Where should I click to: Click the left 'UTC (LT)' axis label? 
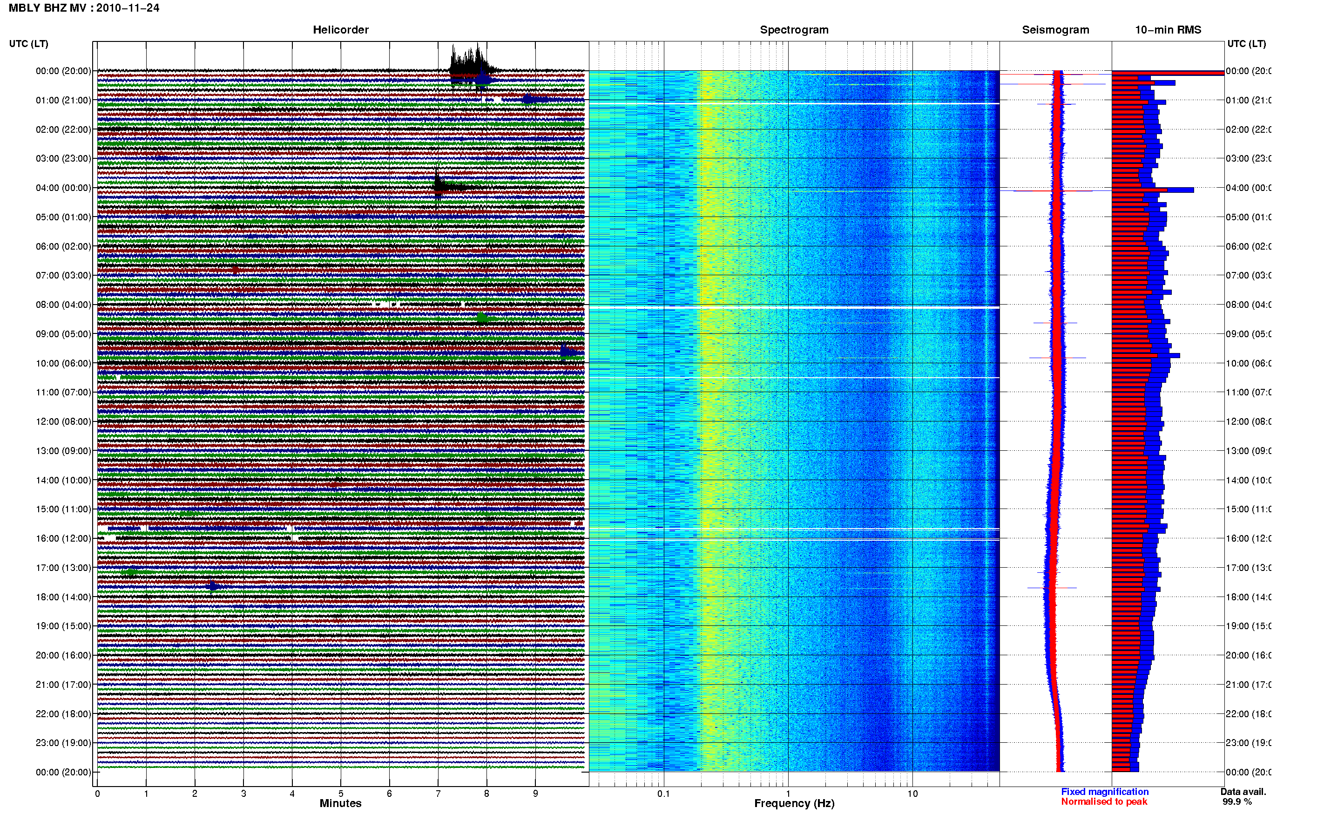(28, 44)
